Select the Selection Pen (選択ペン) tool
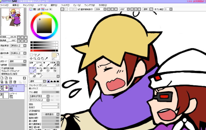The width and height of the screenshot is (206, 130). pos(46,70)
